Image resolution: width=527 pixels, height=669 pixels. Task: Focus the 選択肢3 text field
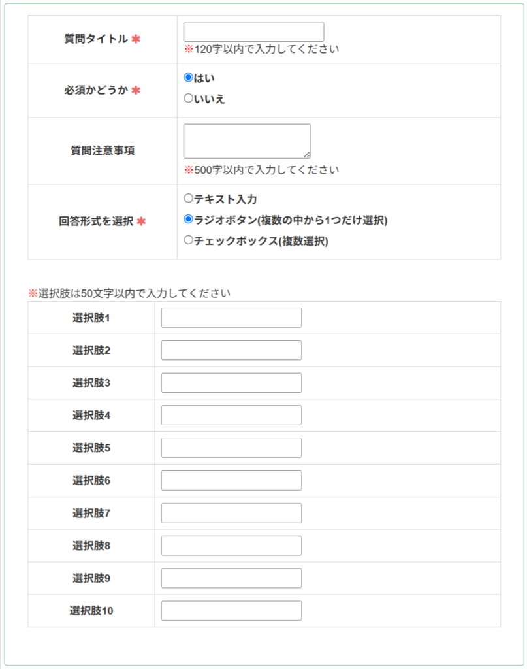pos(232,383)
